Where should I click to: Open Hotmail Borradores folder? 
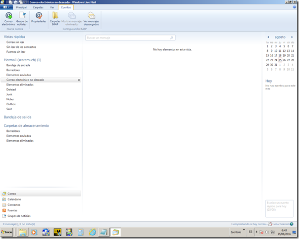point(13,70)
